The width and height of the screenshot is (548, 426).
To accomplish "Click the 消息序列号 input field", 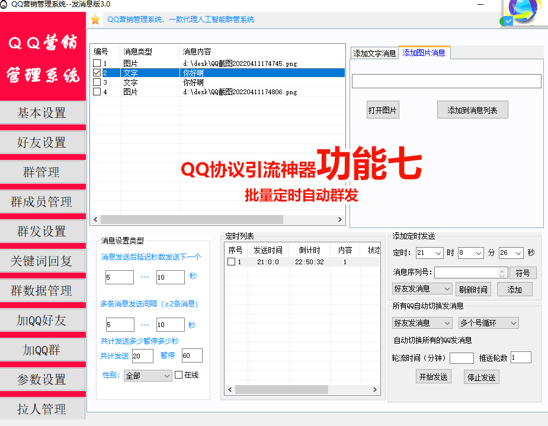I will (467, 273).
